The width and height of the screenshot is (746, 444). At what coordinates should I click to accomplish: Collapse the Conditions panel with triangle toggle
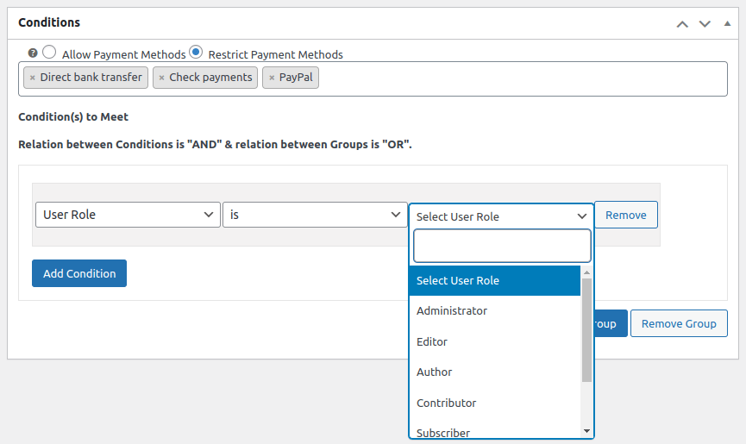pos(727,23)
